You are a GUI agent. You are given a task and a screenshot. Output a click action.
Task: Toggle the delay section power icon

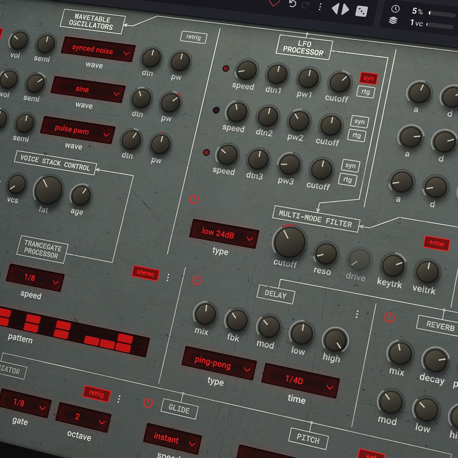pos(197,280)
